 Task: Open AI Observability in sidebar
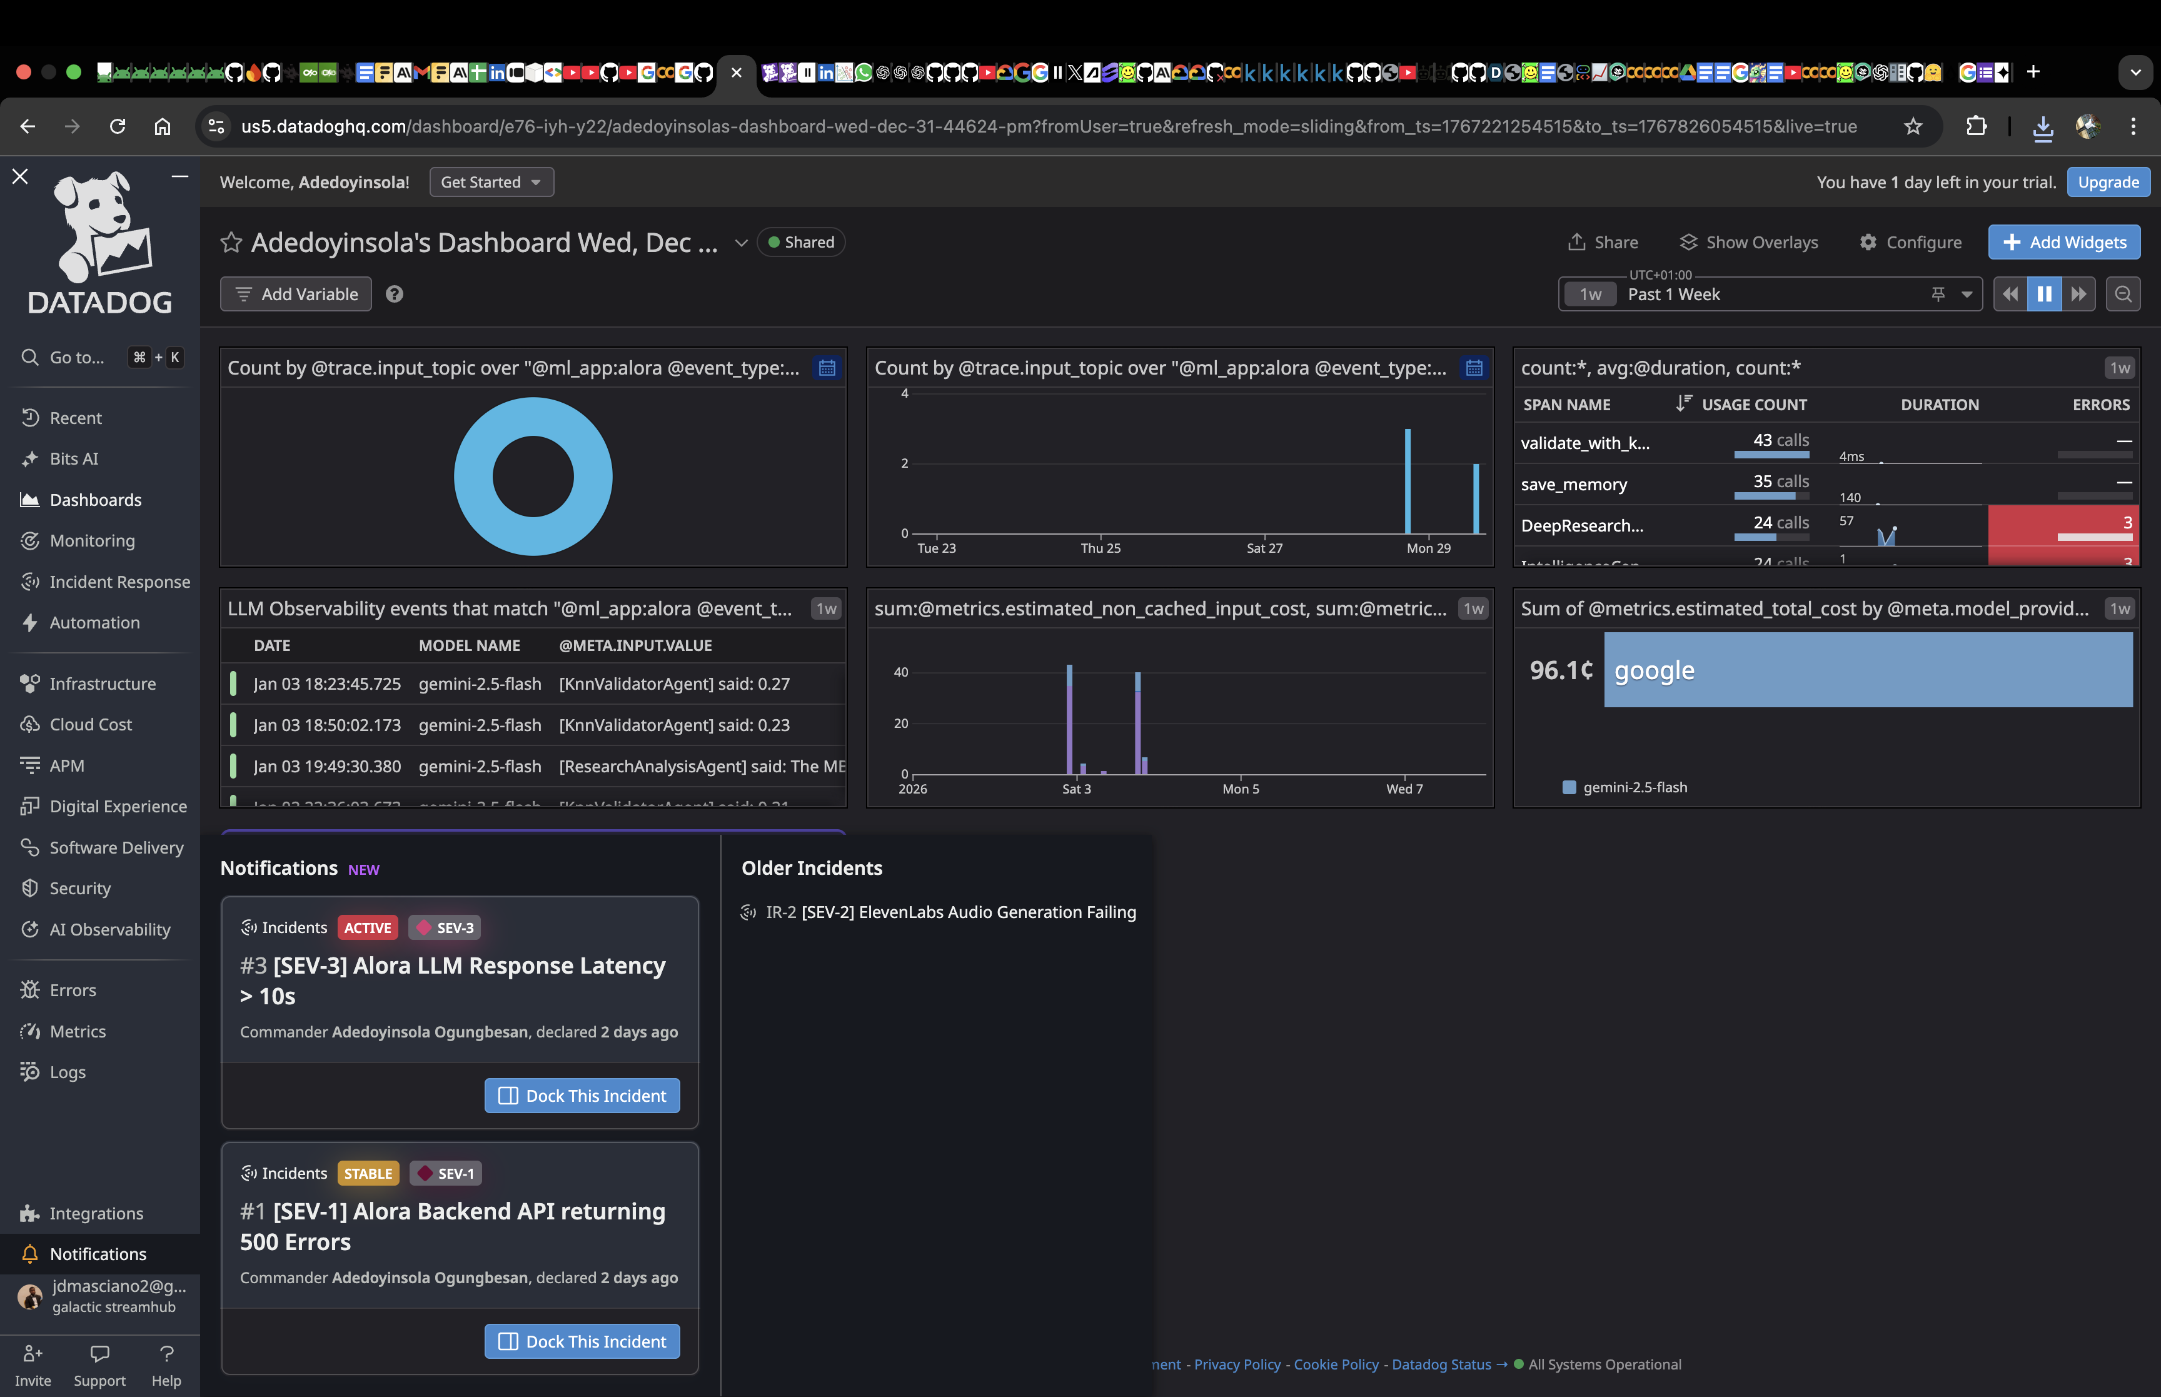(x=109, y=929)
